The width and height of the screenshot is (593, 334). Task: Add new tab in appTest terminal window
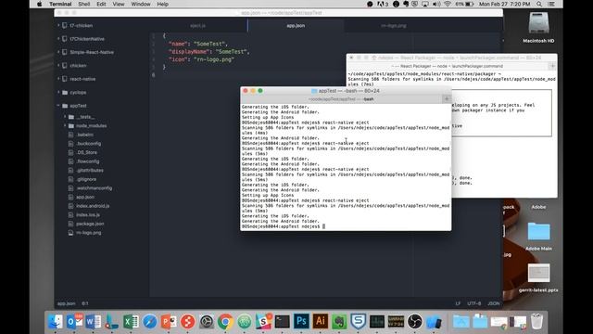[x=447, y=99]
